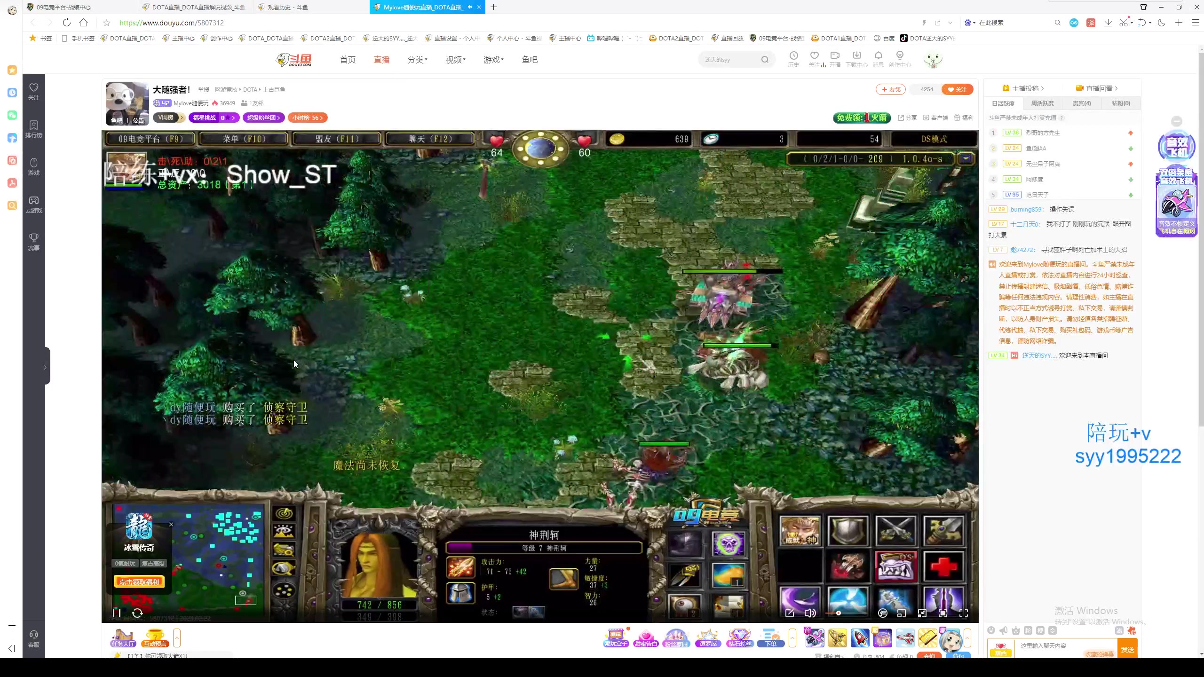The image size is (1204, 677).
Task: Go to 首页 home page
Action: coord(348,59)
